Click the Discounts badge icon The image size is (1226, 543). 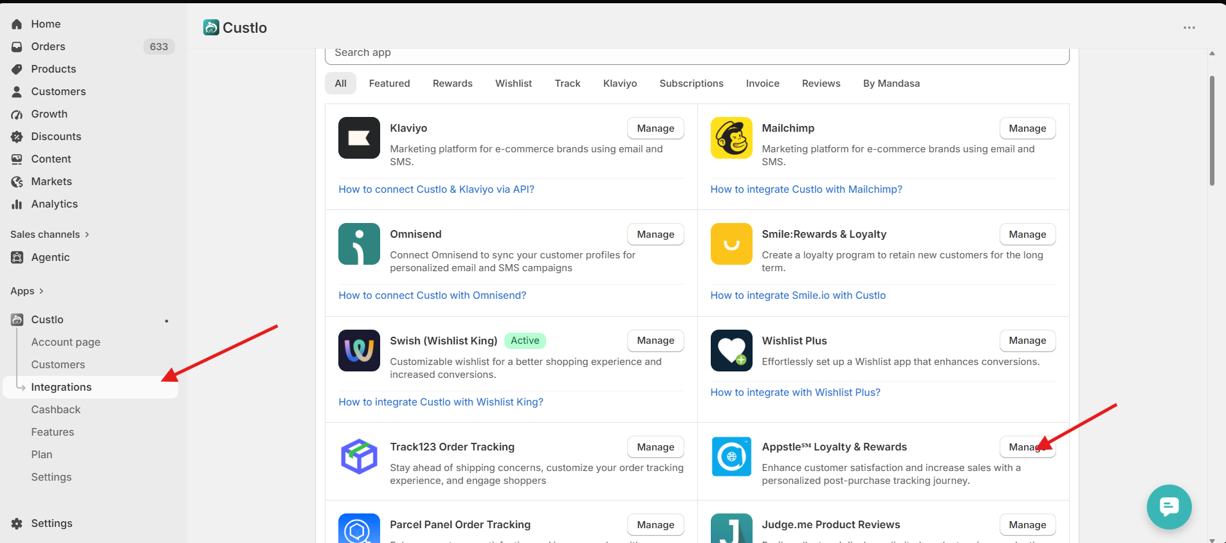17,136
